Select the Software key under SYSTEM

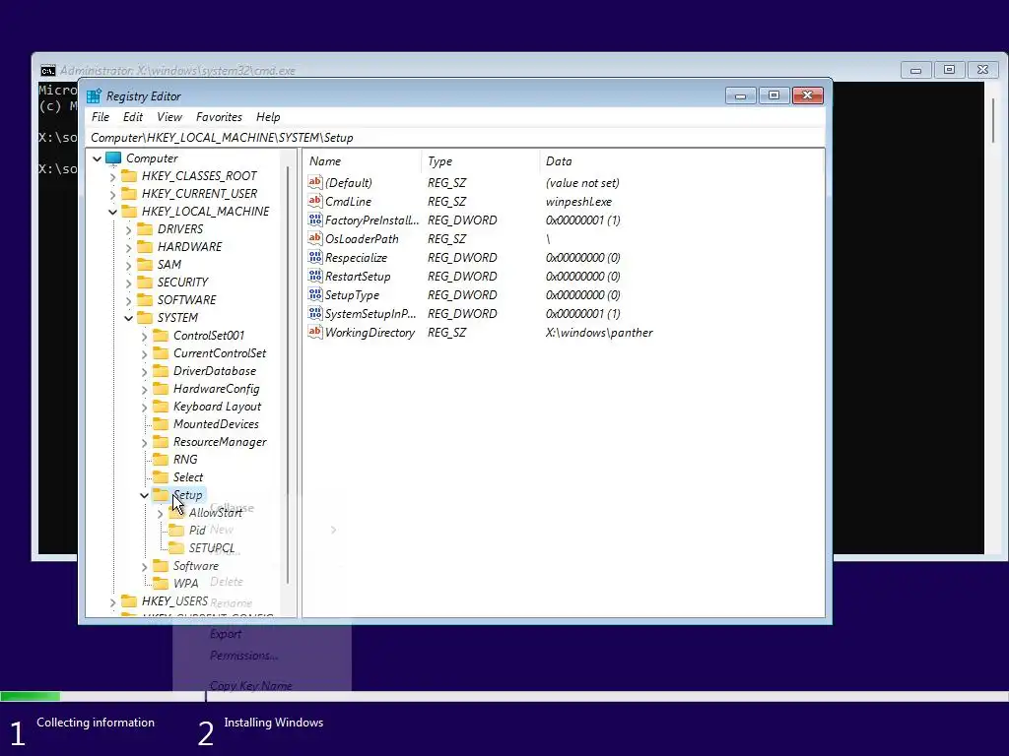pos(196,566)
